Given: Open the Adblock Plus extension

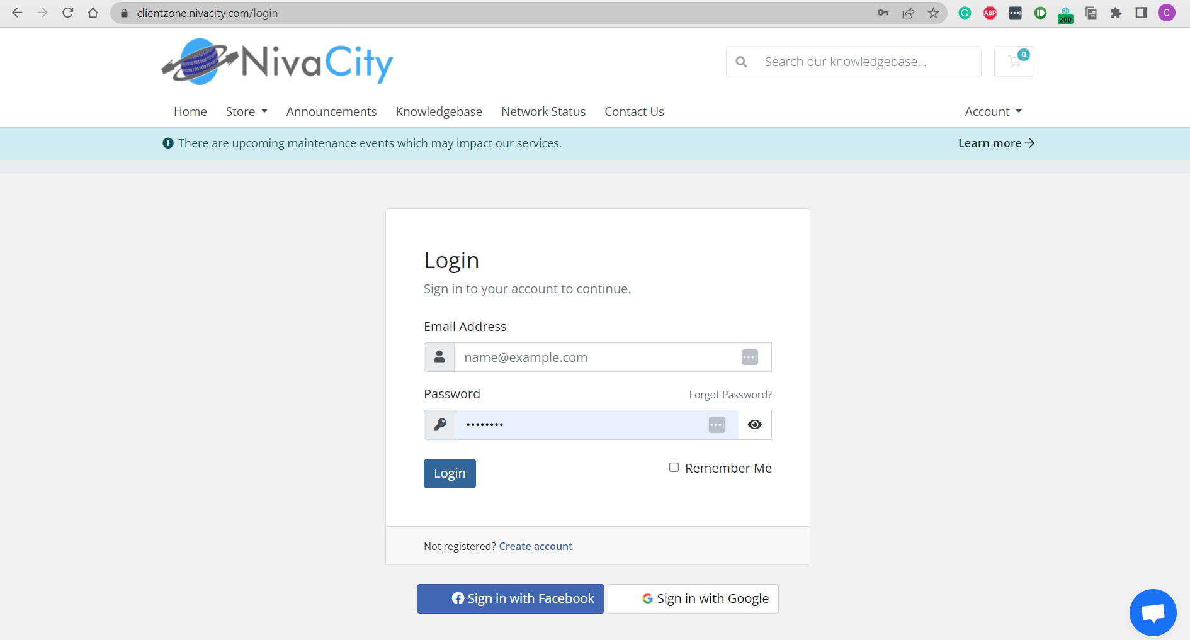Looking at the screenshot, I should (990, 13).
